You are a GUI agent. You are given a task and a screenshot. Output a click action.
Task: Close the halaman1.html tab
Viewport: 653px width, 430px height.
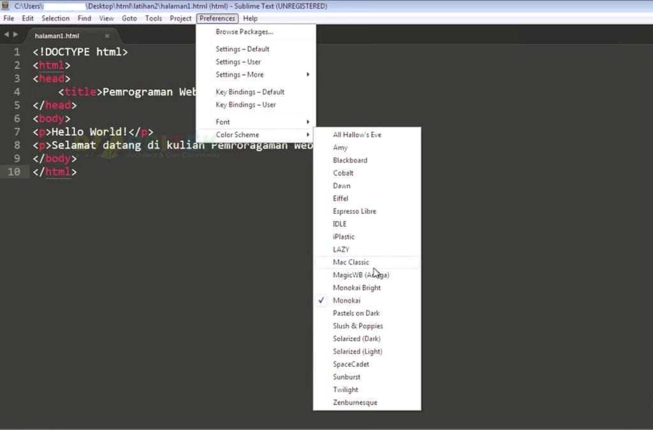pyautogui.click(x=107, y=36)
